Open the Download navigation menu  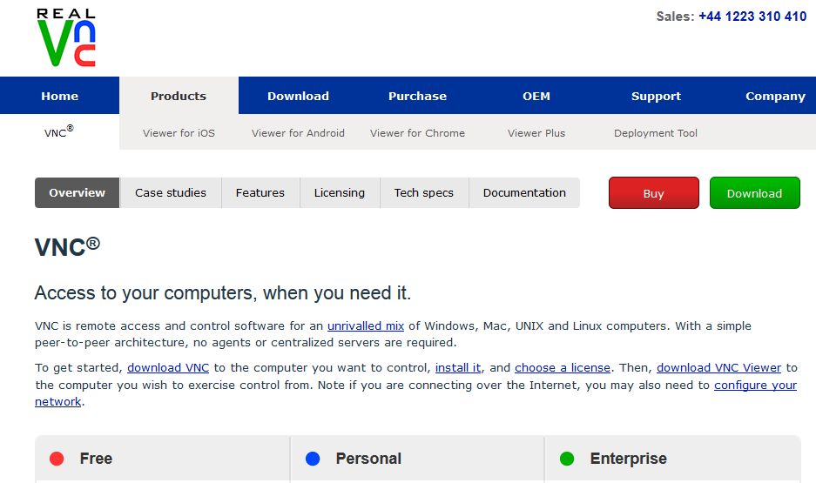pos(298,96)
